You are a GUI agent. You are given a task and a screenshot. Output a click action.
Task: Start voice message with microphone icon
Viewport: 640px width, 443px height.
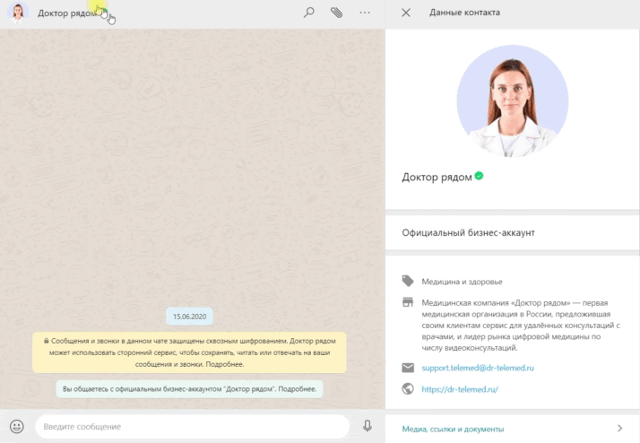[368, 426]
